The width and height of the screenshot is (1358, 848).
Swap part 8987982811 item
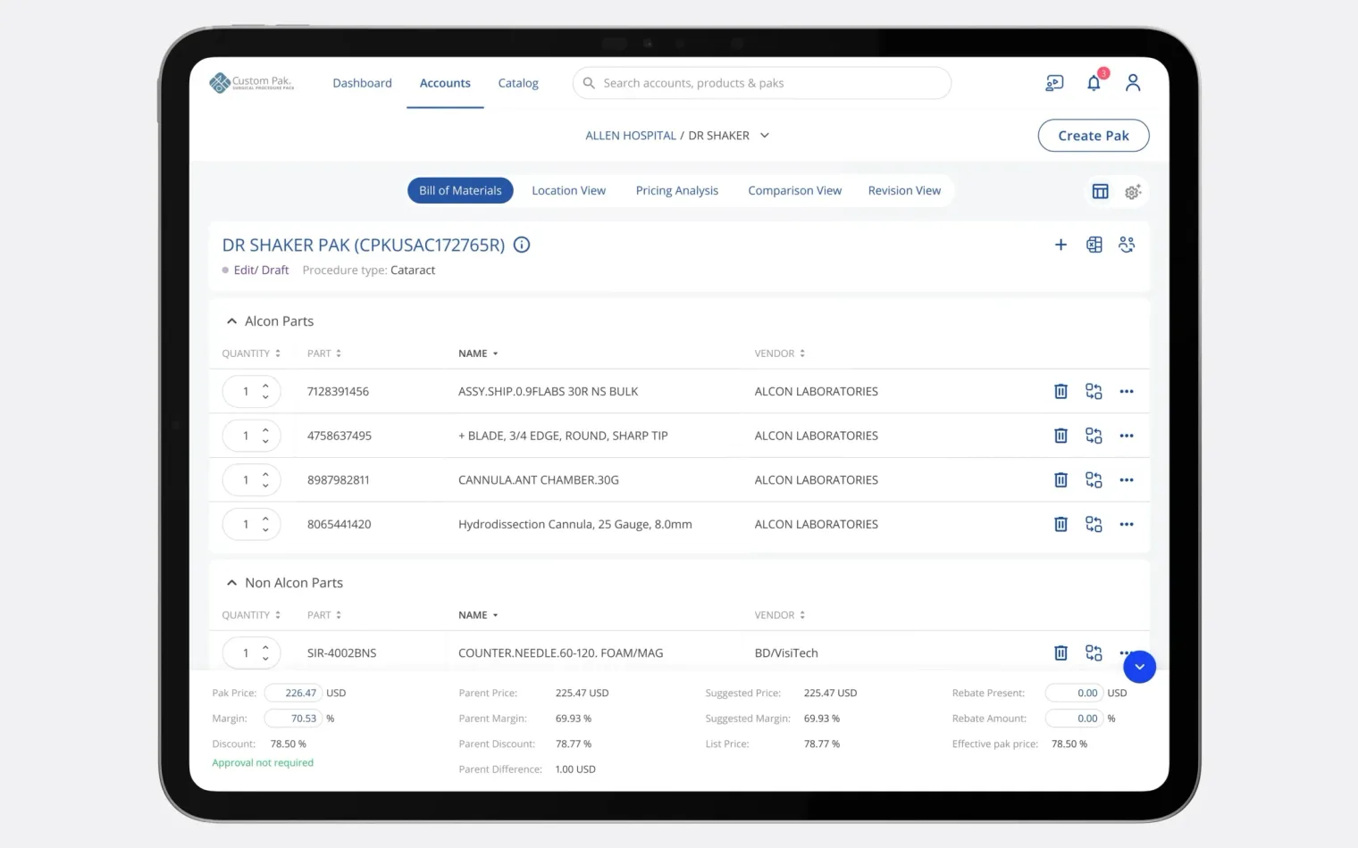tap(1094, 480)
